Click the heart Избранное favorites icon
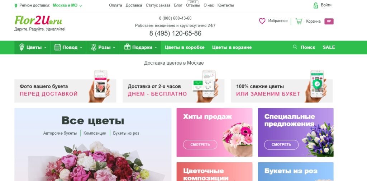Screen dimensions: 367x181 click(262, 21)
